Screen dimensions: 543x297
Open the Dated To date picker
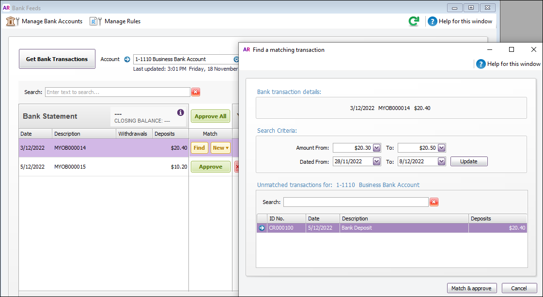441,161
